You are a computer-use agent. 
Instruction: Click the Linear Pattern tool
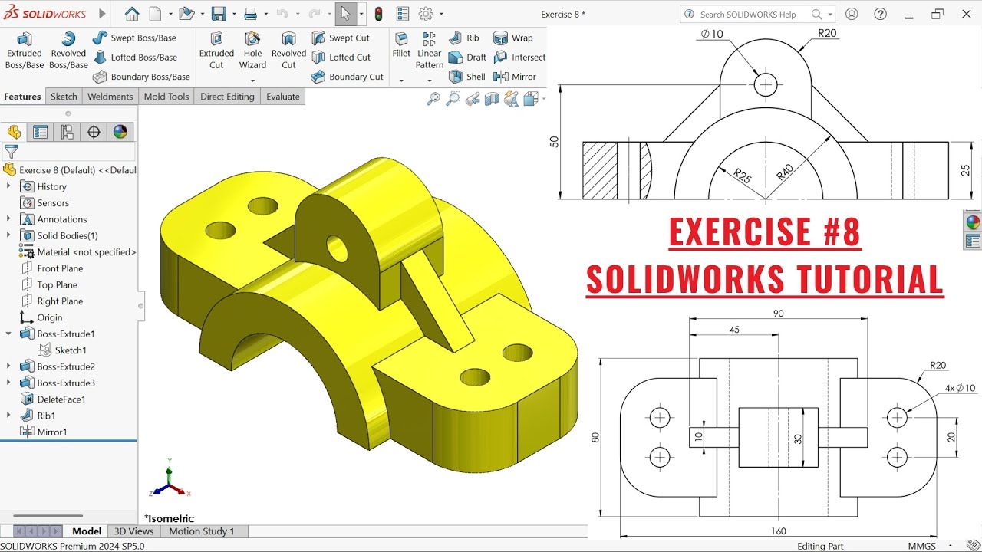[x=430, y=51]
